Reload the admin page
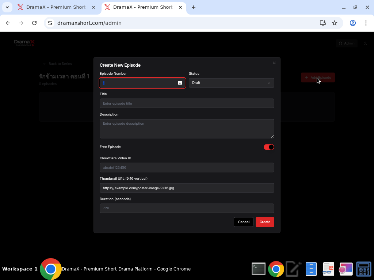 point(34,23)
